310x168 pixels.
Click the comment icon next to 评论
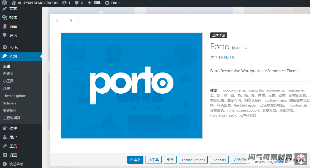point(5,35)
